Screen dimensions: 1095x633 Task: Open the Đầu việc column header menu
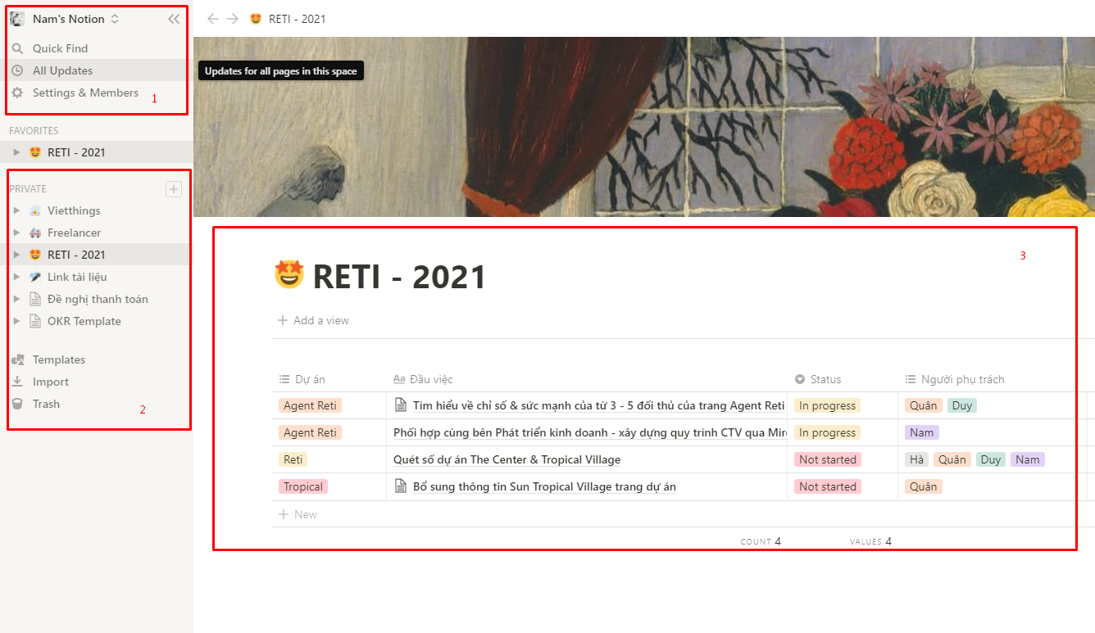423,379
